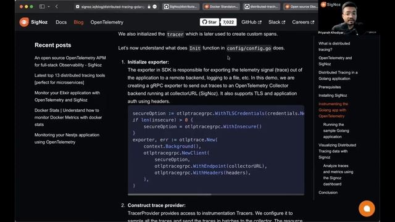Open post Docker Stats monitor Docker Metrics
This screenshot has height=222, width=395.
68,117
